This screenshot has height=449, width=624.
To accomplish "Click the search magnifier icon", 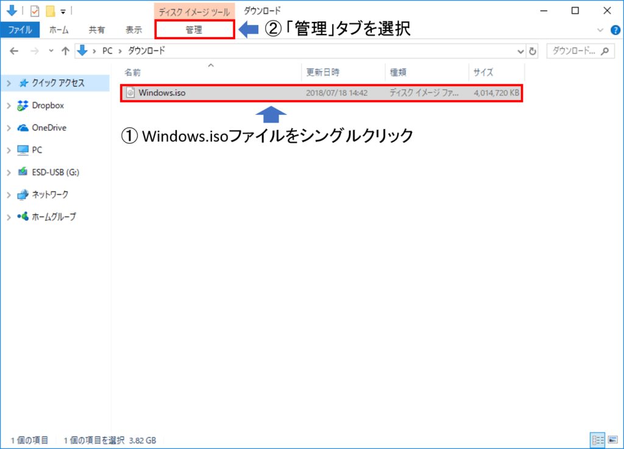I will [x=605, y=51].
